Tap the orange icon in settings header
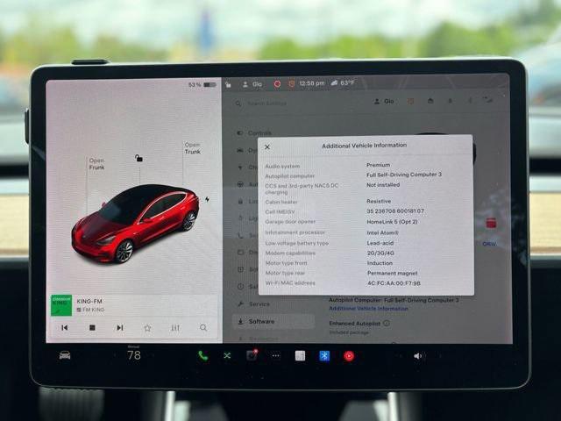Viewport: 561px width, 421px height. pos(410,102)
